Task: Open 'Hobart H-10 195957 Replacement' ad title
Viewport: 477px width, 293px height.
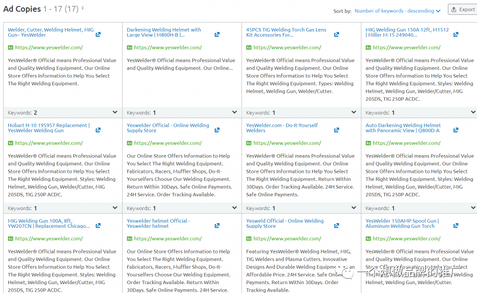Action: [48, 128]
